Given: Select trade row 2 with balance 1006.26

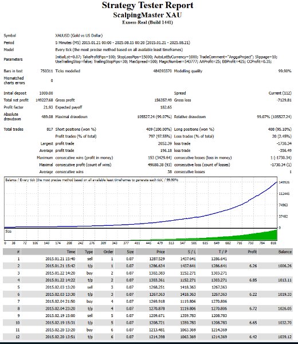Looking at the screenshot, I should [148, 266].
